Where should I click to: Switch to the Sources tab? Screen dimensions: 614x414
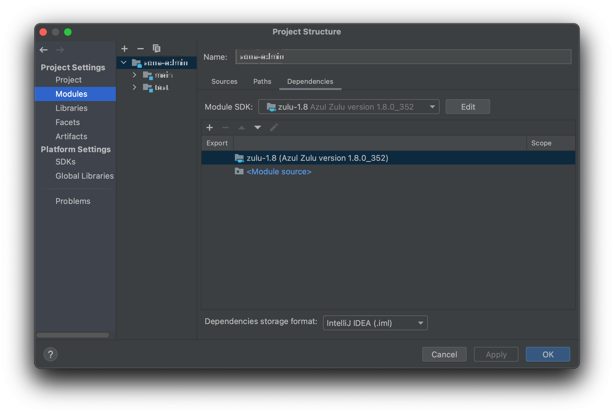pos(224,81)
